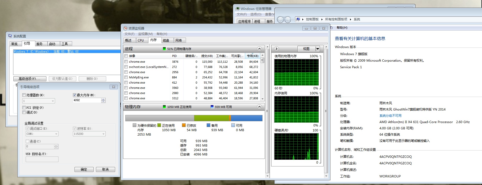Sort processes by PID column header

pos(176,56)
